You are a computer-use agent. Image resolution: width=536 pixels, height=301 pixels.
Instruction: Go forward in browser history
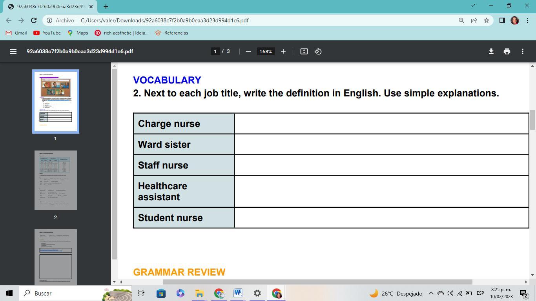point(21,20)
